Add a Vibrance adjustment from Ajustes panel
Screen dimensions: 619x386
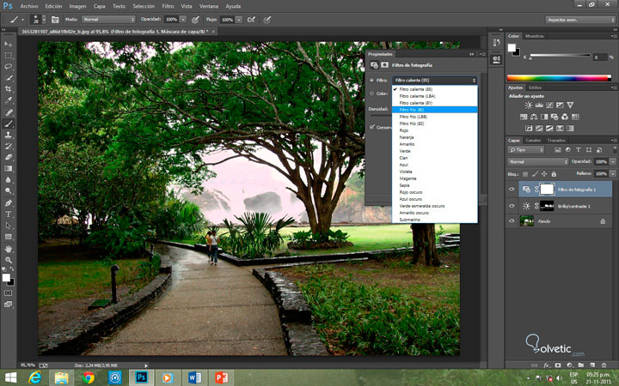pos(570,106)
